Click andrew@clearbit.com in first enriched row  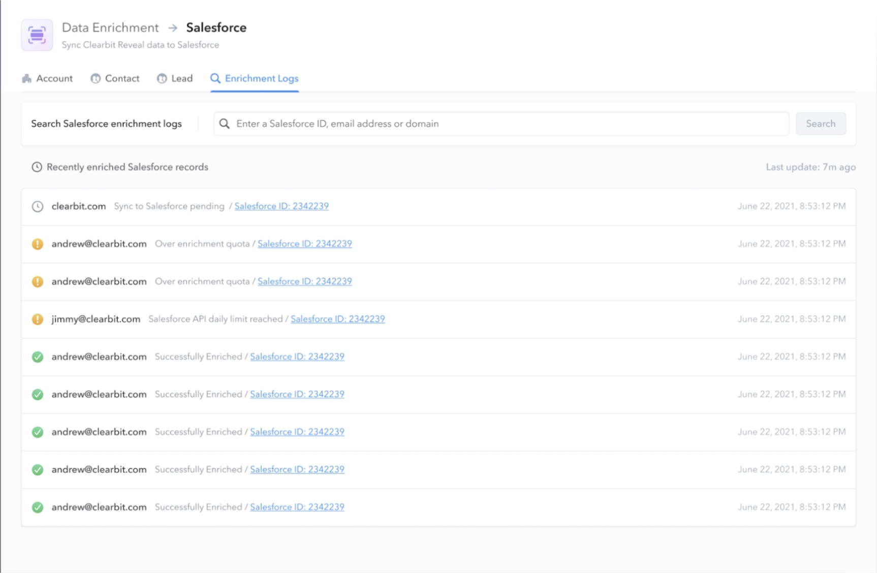click(x=99, y=357)
